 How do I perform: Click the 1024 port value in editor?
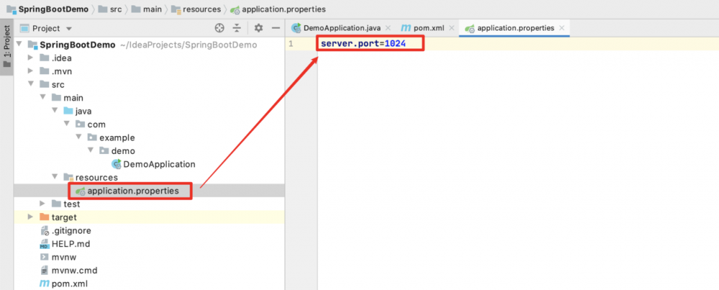pos(395,44)
